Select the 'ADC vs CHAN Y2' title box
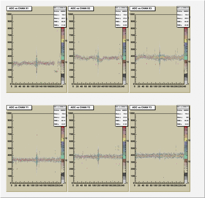Image resolution: width=205 pixels, height=198 pixels. click(81, 108)
